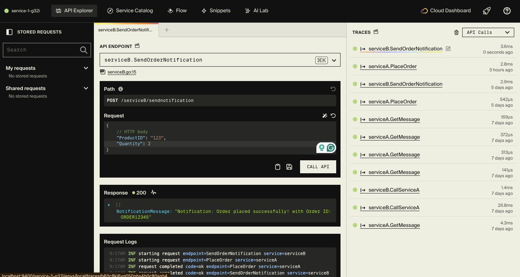Screen dimensions: 520x277
Task: Collapse the response JSON tree triangle
Action: tap(109, 205)
